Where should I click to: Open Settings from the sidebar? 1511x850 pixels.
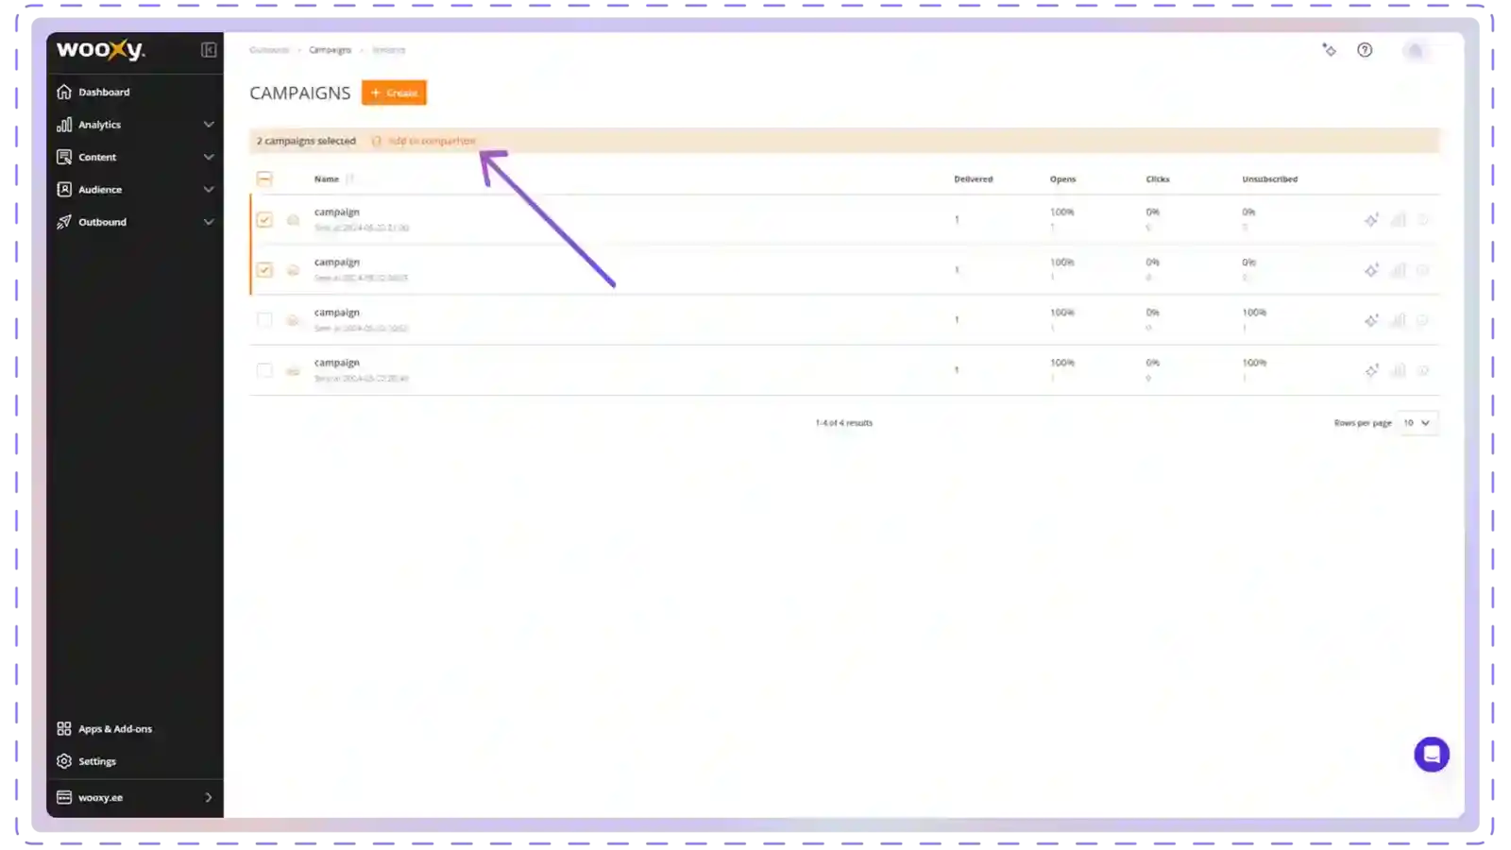(97, 761)
